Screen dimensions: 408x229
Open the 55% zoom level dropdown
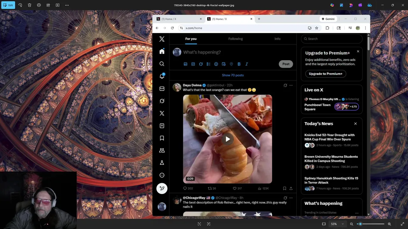point(337,224)
